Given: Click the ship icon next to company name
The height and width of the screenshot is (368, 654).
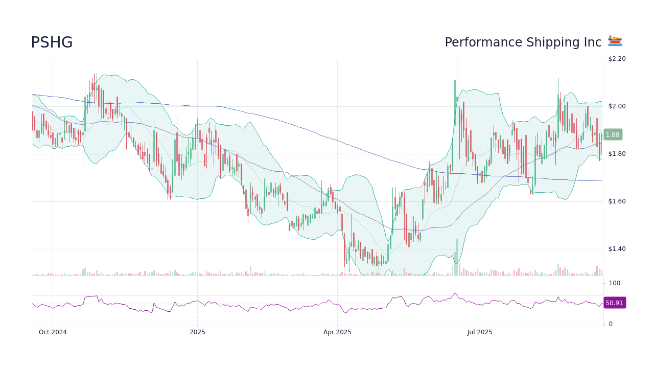Looking at the screenshot, I should pos(615,41).
